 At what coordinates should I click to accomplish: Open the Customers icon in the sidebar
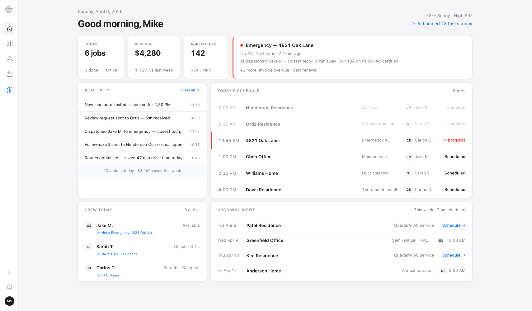point(9,59)
